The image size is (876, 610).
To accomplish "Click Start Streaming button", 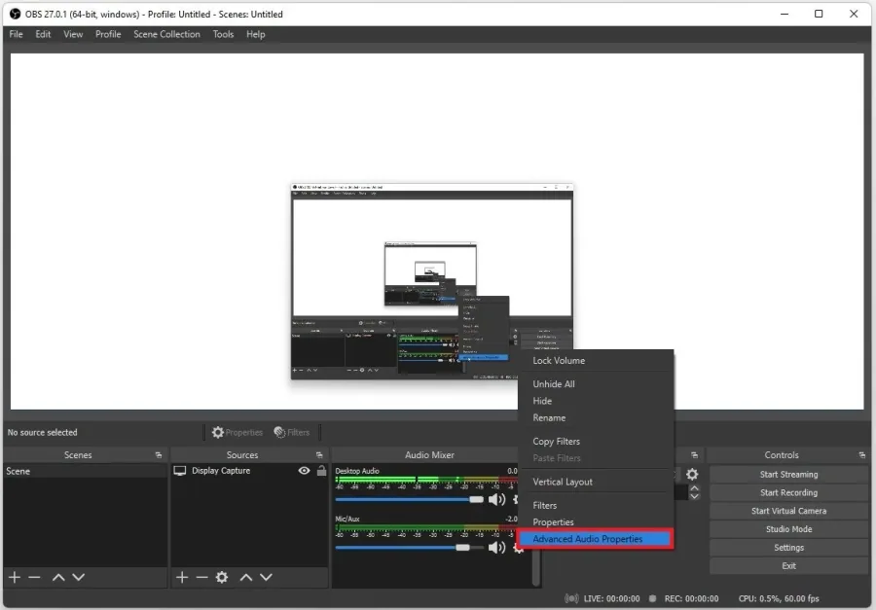I will point(788,474).
